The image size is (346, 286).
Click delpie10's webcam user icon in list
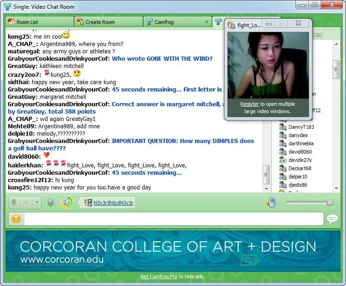click(283, 177)
